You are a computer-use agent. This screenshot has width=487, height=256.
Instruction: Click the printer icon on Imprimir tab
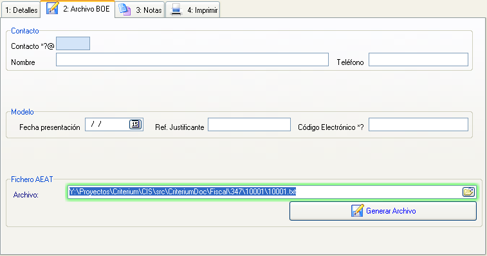[x=176, y=10]
